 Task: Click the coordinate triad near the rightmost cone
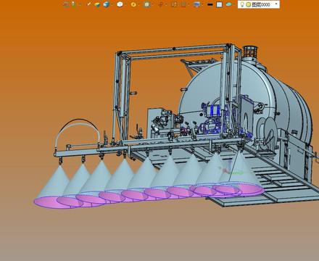230,171
